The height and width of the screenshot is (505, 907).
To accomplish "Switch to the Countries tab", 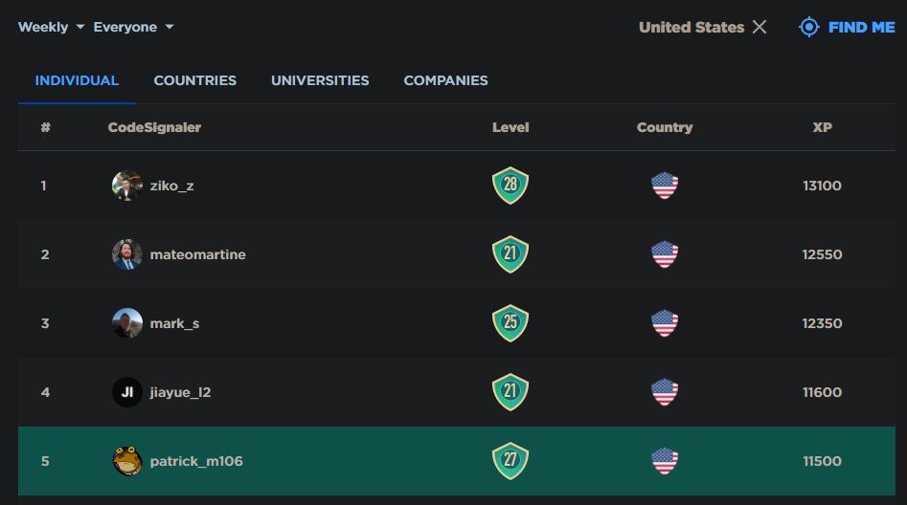I will (195, 80).
